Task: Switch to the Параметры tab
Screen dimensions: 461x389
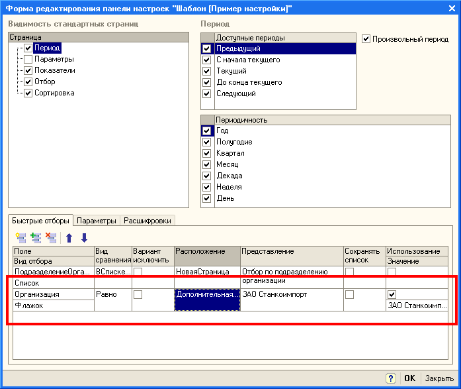Action: pyautogui.click(x=97, y=221)
